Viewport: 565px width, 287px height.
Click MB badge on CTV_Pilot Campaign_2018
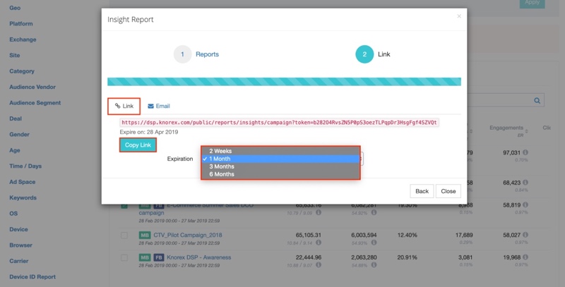[143, 235]
